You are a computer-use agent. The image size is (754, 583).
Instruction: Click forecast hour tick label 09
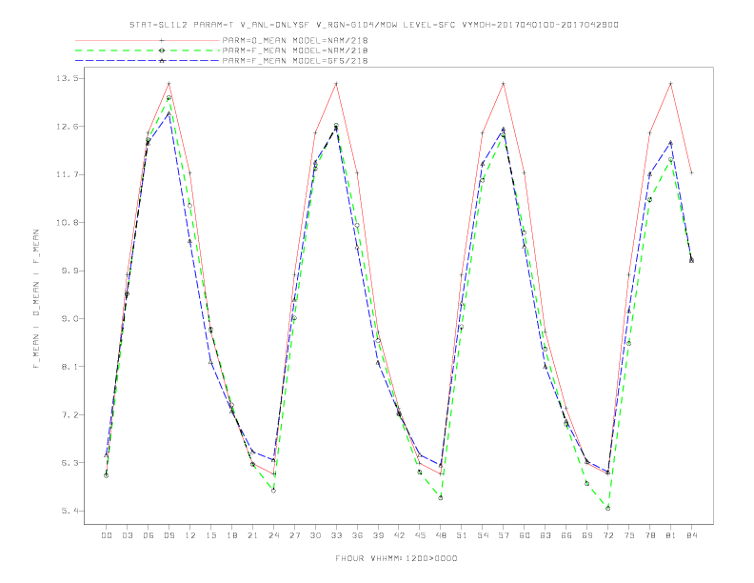coord(169,535)
